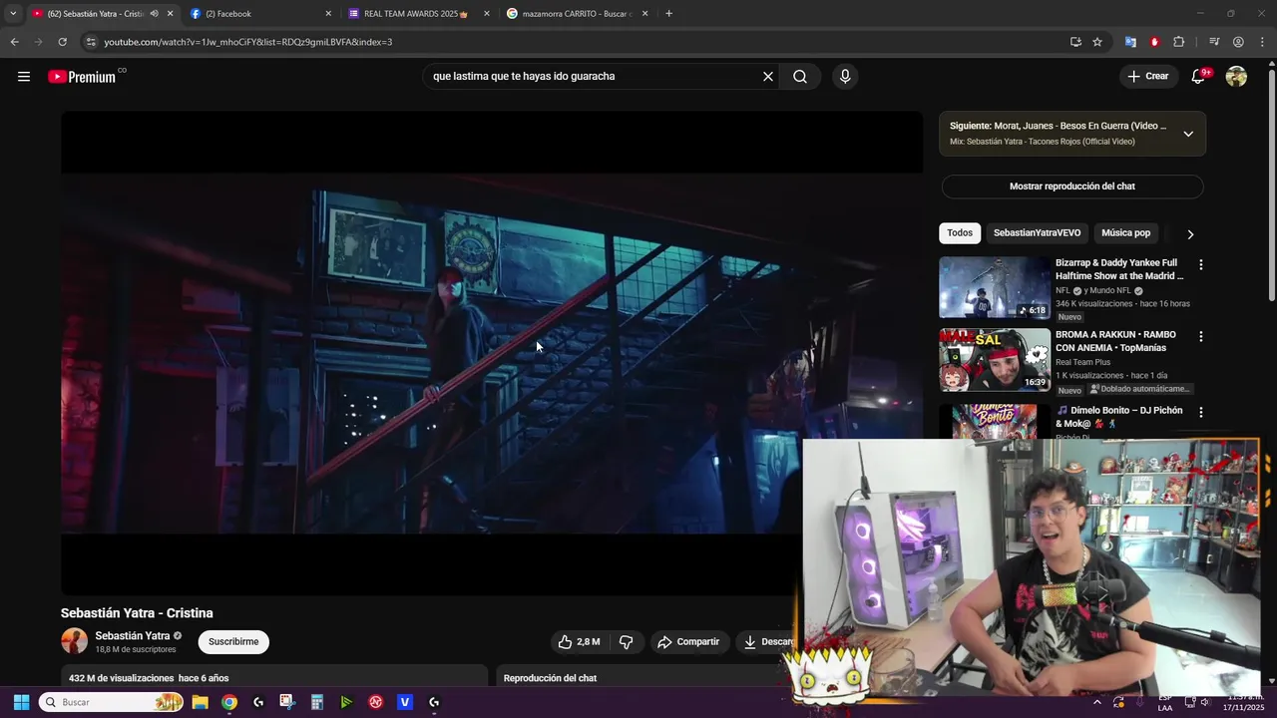Show more filter chips arrow
The image size is (1277, 718).
1189,234
